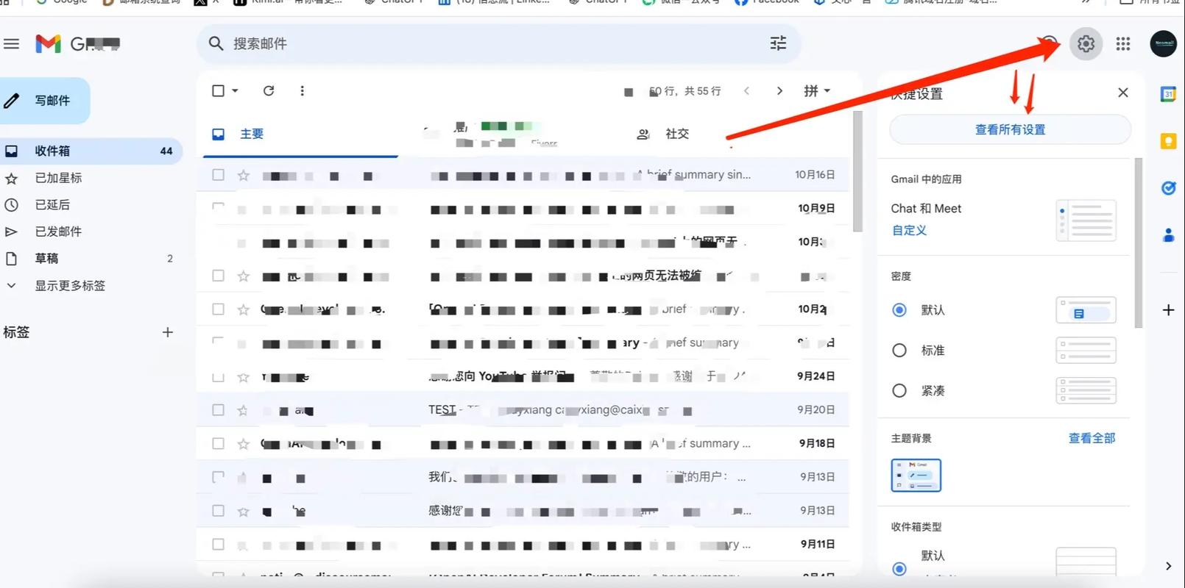
Task: Open the Google apps grid
Action: (1122, 44)
